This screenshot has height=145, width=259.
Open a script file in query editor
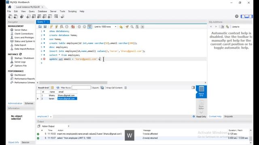pyautogui.click(x=40, y=27)
